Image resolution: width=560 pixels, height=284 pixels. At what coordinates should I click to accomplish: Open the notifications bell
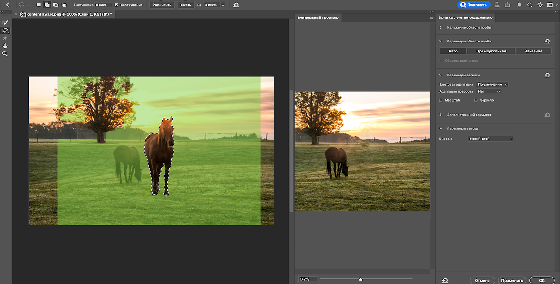pyautogui.click(x=519, y=5)
